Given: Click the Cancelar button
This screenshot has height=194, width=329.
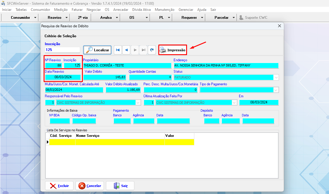Looking at the screenshot, I should (x=90, y=186).
